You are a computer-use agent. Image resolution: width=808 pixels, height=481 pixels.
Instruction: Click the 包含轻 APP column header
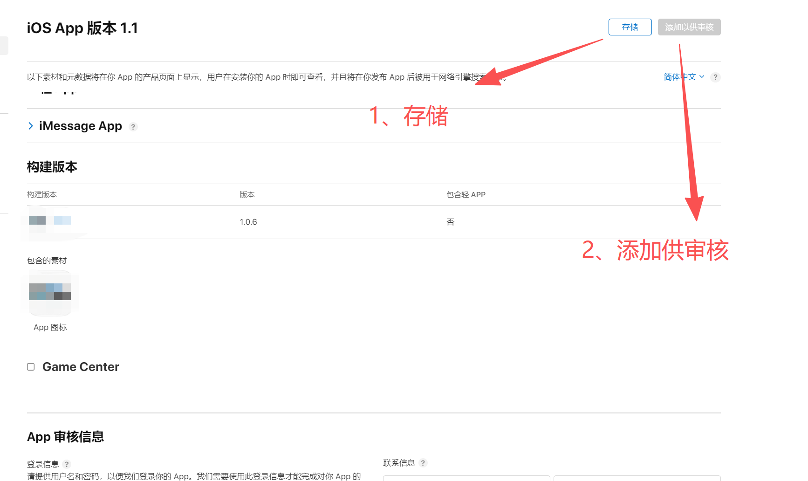point(466,194)
